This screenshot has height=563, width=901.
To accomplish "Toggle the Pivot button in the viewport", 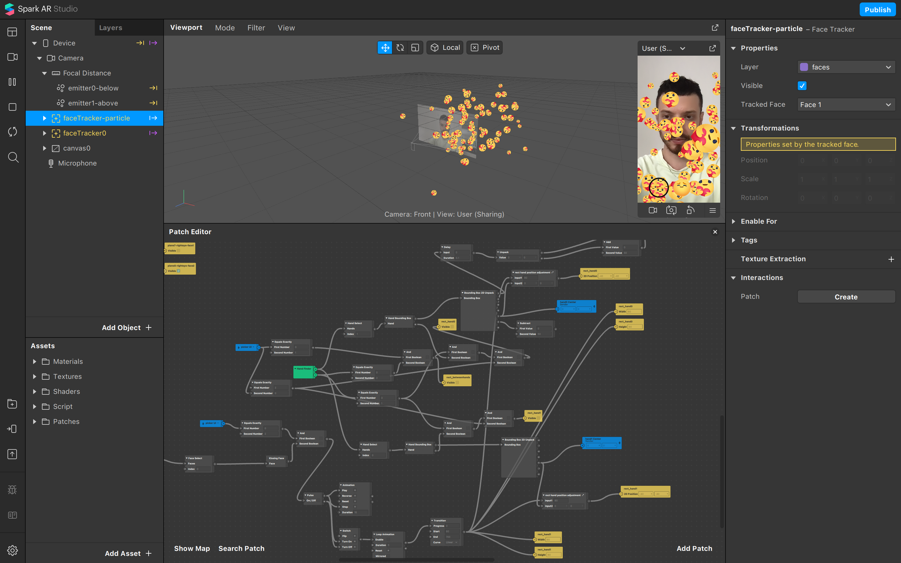I will pyautogui.click(x=485, y=48).
